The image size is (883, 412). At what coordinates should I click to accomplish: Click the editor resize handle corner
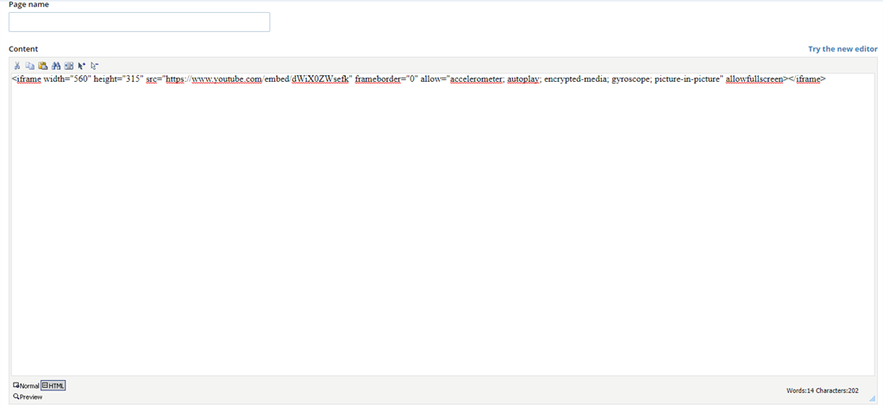[x=873, y=398]
